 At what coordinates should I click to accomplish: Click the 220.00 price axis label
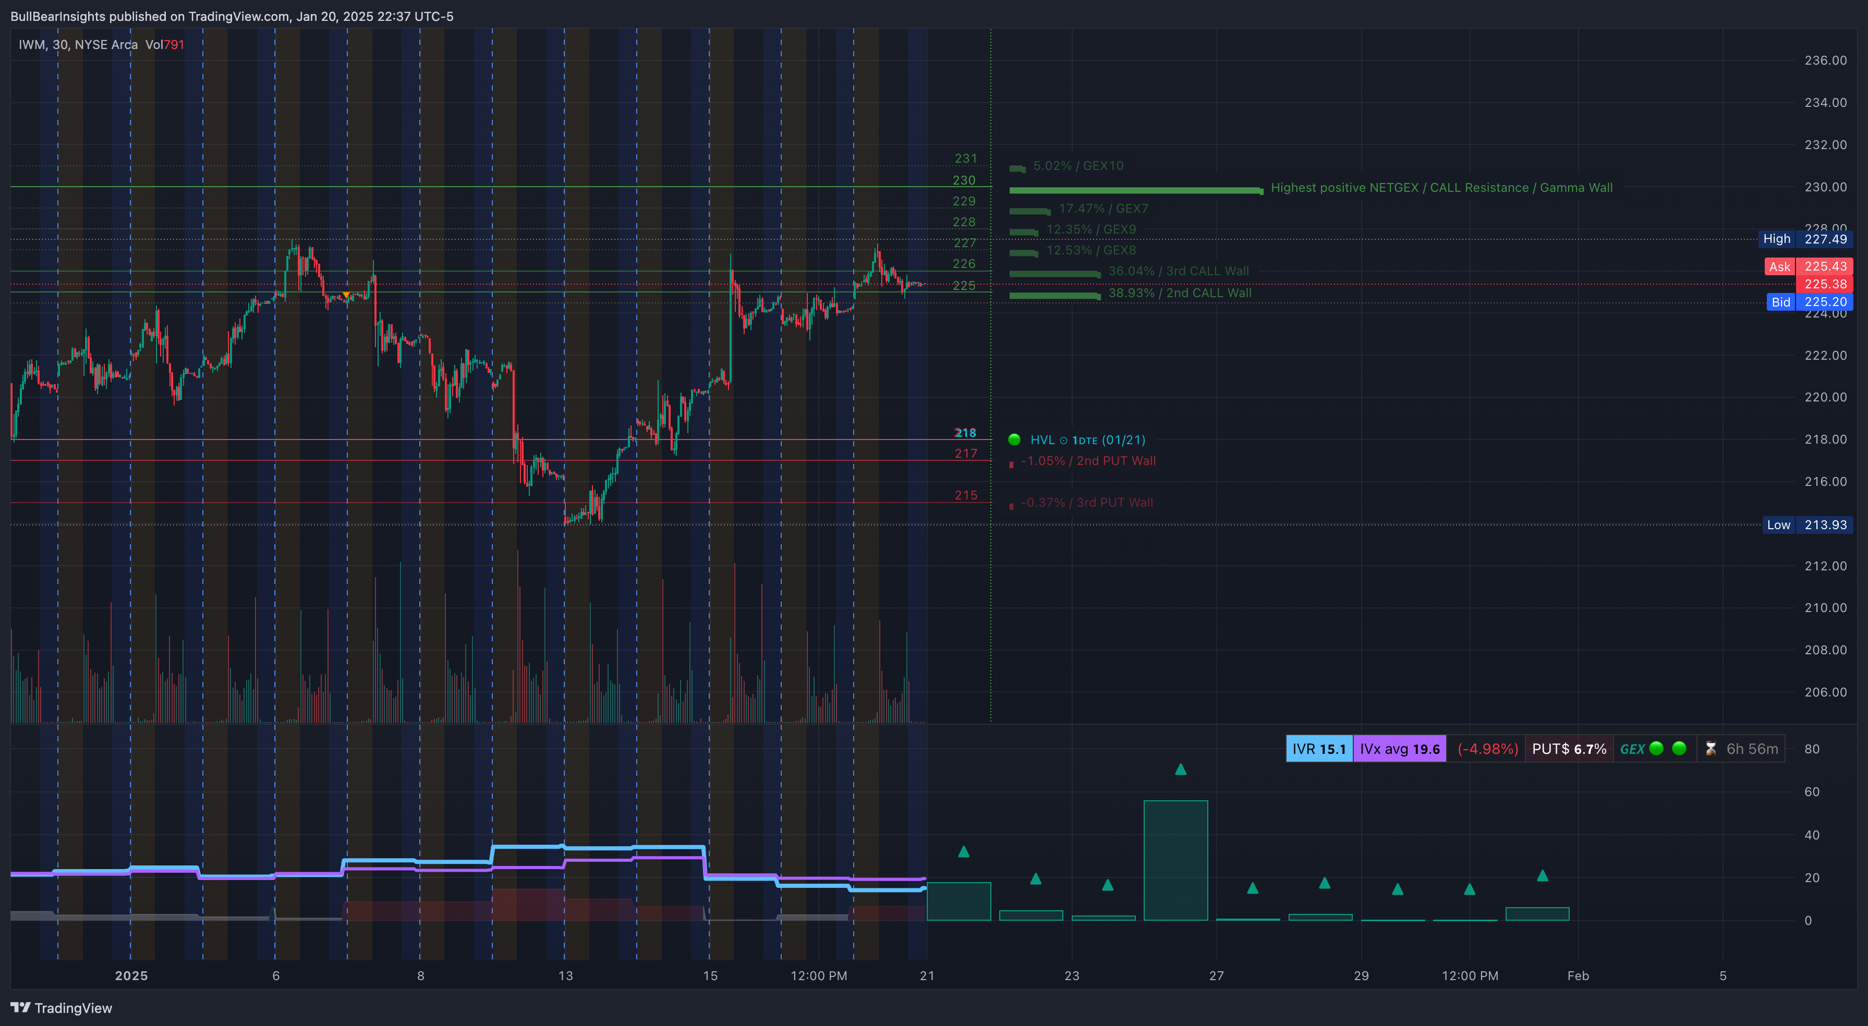tap(1825, 397)
